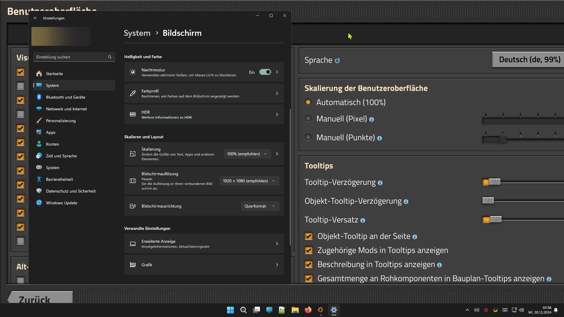
Task: Expand the Farbprofil chevron arrow
Action: pos(277,93)
